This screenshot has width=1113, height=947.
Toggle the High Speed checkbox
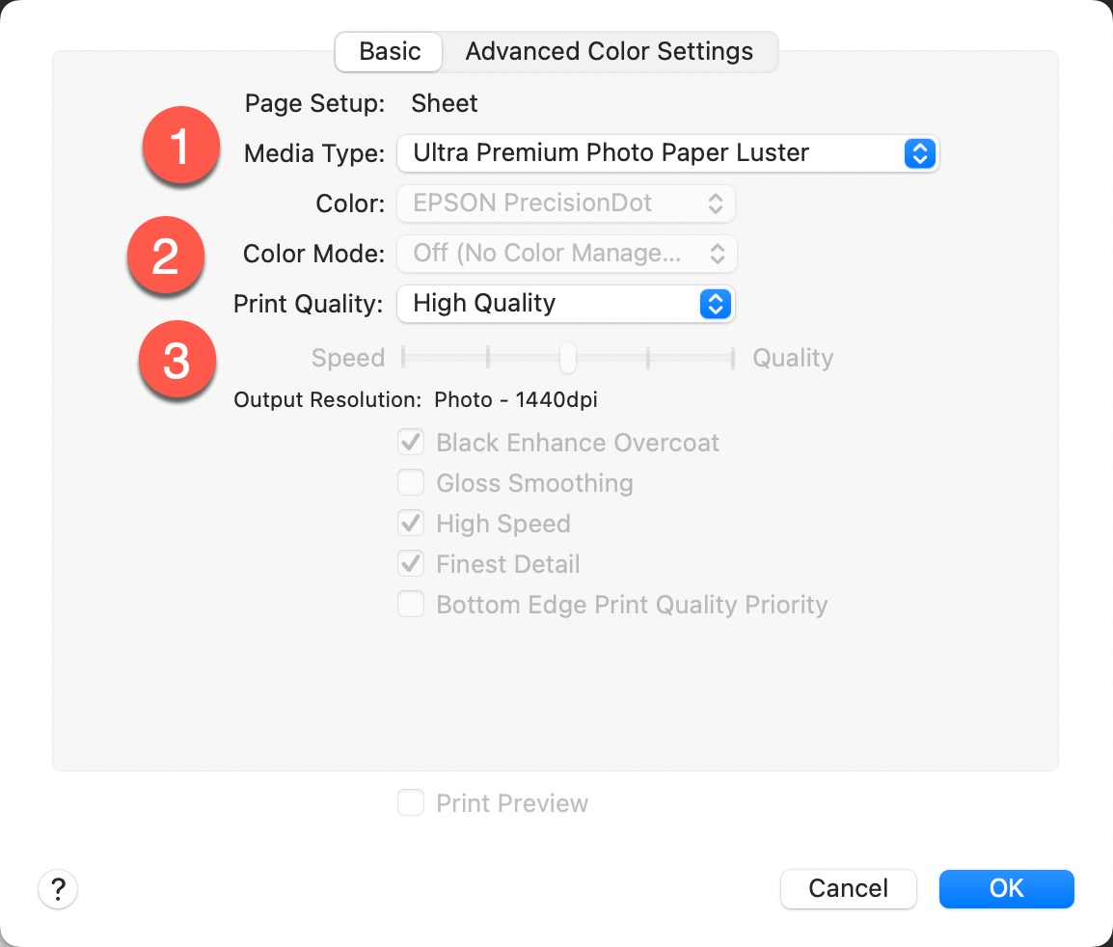tap(411, 524)
